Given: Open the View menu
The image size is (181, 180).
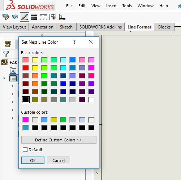Looking at the screenshot, I should tap(96, 6).
